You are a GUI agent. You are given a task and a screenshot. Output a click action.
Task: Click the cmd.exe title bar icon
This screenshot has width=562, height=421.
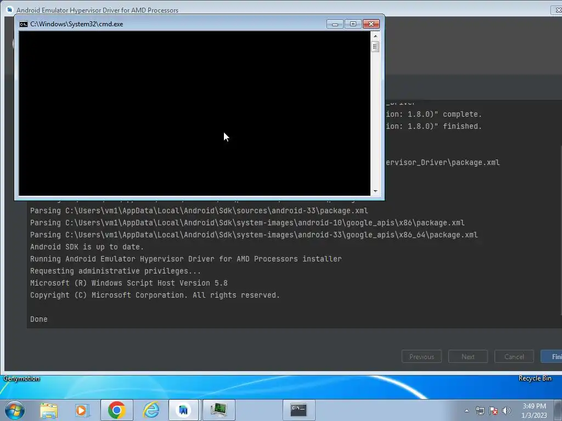point(23,24)
